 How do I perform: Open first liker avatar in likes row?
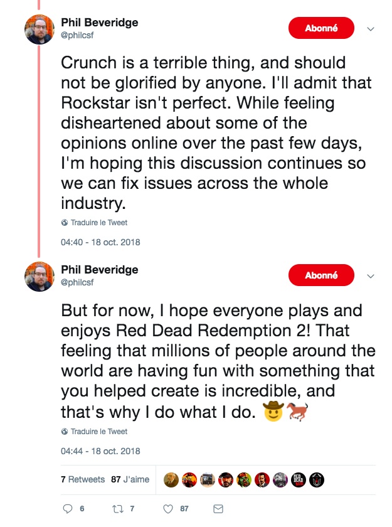click(170, 479)
